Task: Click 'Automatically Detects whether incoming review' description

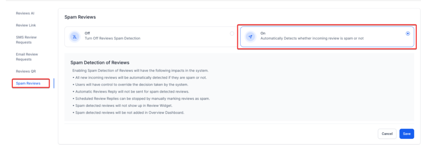Action: pos(312,38)
